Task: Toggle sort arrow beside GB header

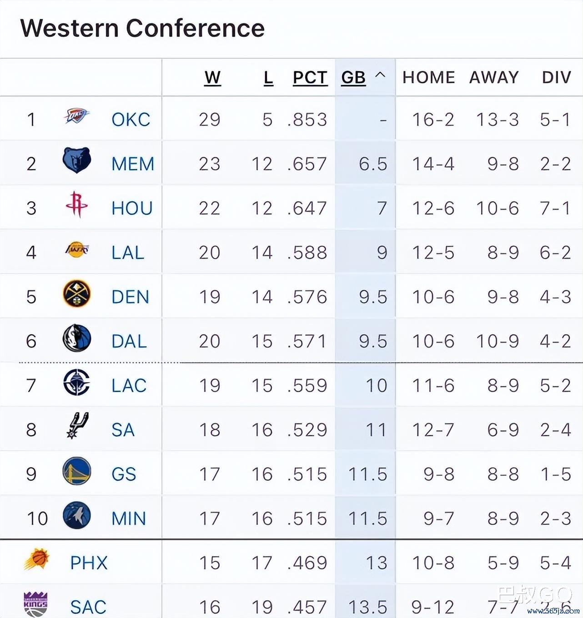Action: click(x=381, y=75)
